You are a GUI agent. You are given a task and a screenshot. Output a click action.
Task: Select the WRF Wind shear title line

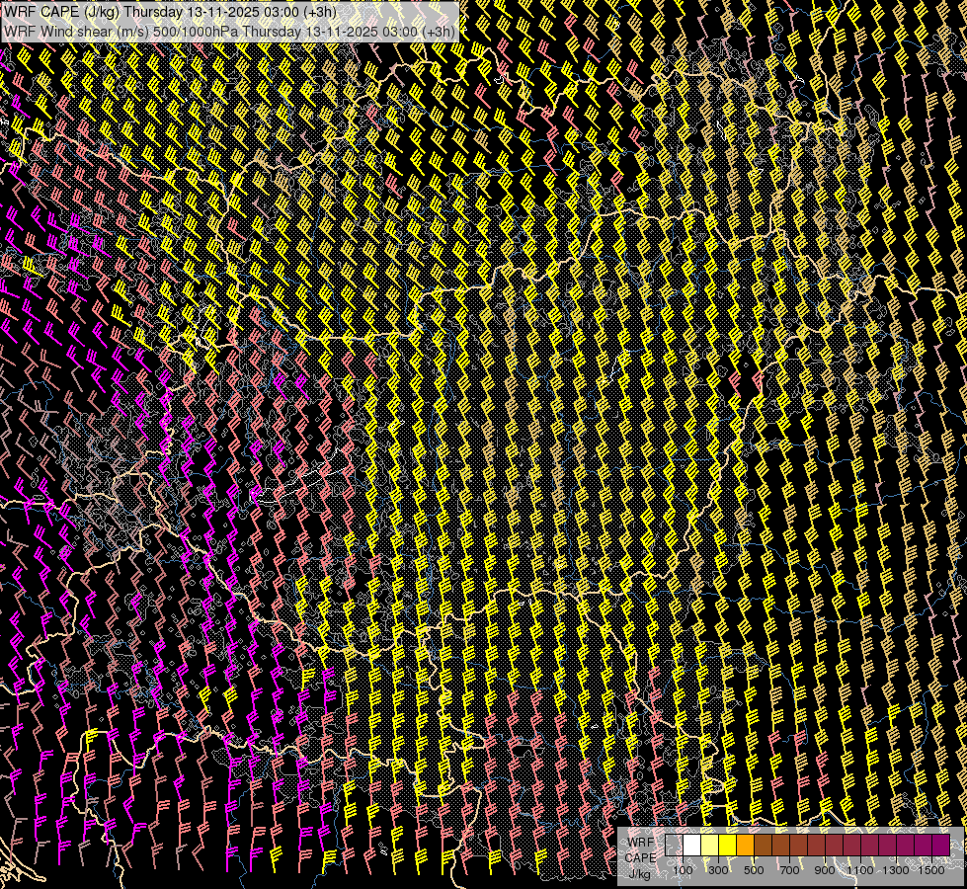tap(229, 31)
